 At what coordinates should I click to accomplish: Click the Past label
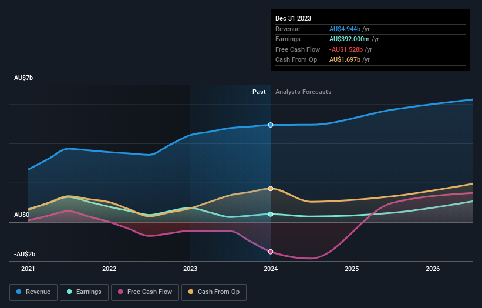point(259,92)
